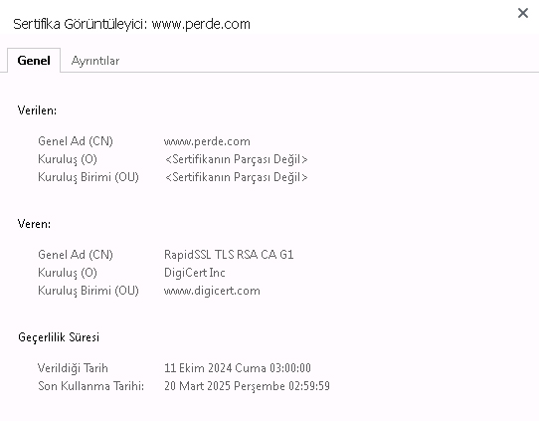Click the 'Kuruluş (O)' label under Verilen
This screenshot has height=421, width=539.
tap(68, 159)
